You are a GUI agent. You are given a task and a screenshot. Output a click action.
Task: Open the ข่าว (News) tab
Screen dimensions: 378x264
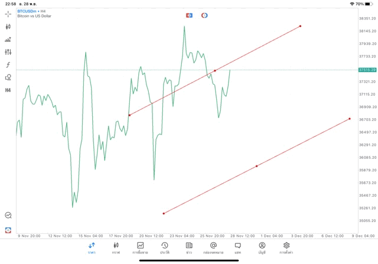click(x=189, y=247)
